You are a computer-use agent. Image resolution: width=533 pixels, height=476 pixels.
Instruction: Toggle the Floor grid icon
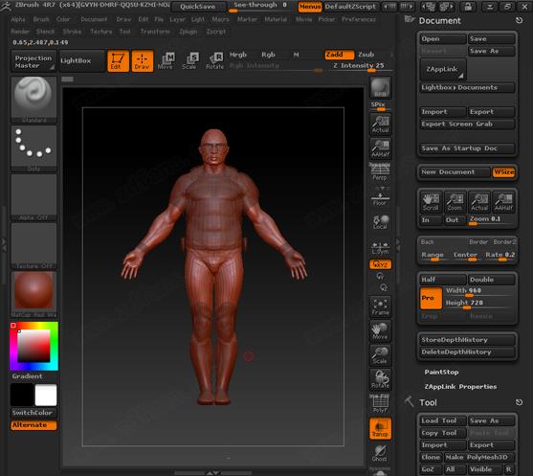pyautogui.click(x=380, y=197)
